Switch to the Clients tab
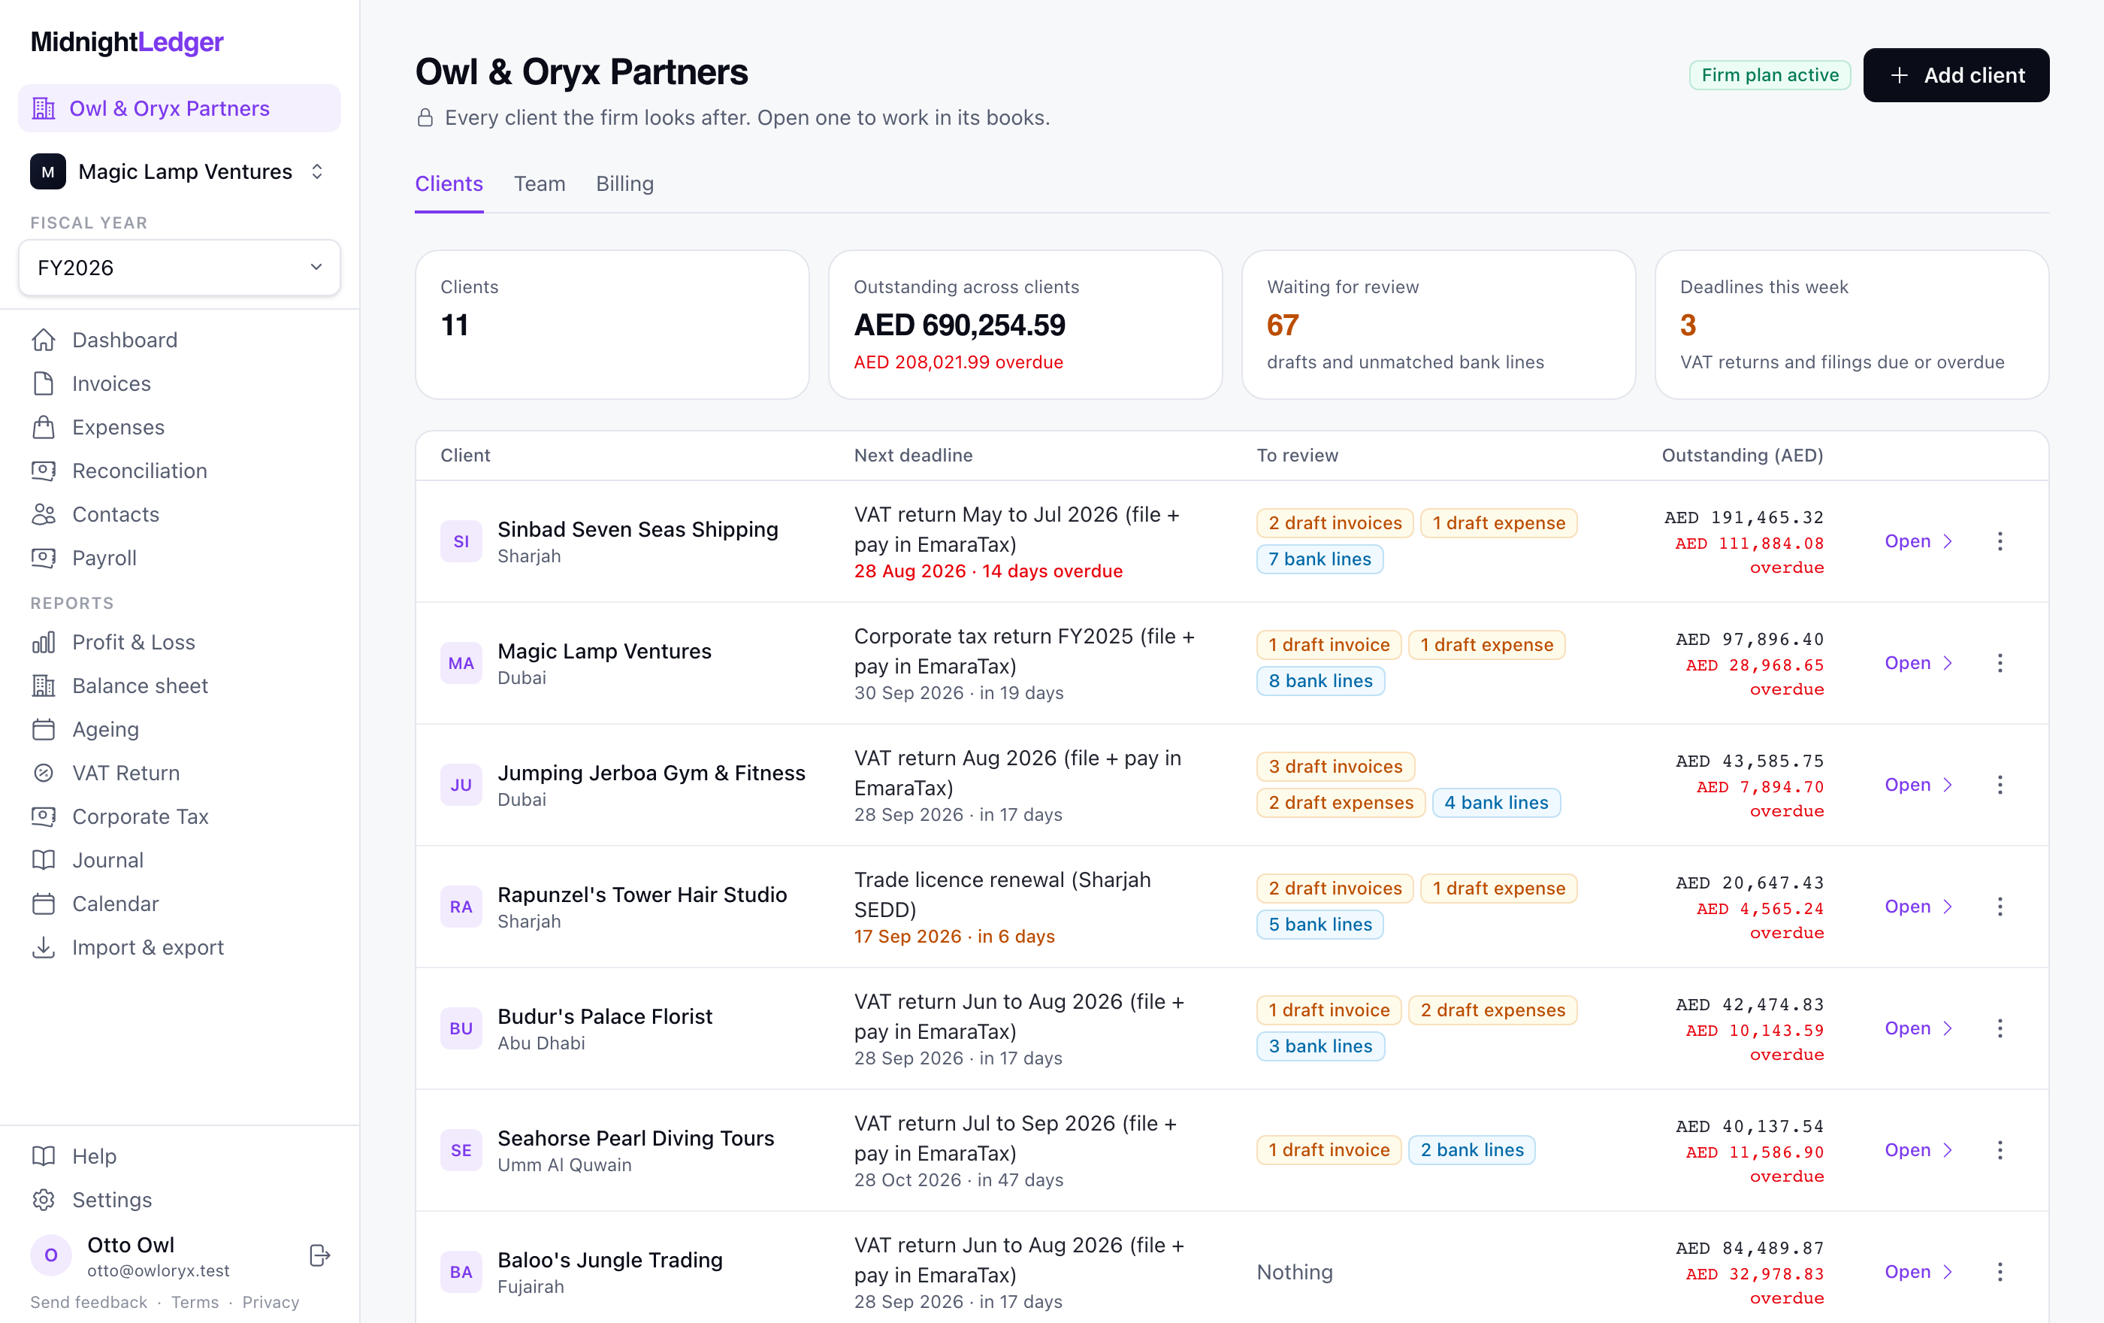Screen dimensions: 2104x1323 pyautogui.click(x=449, y=183)
